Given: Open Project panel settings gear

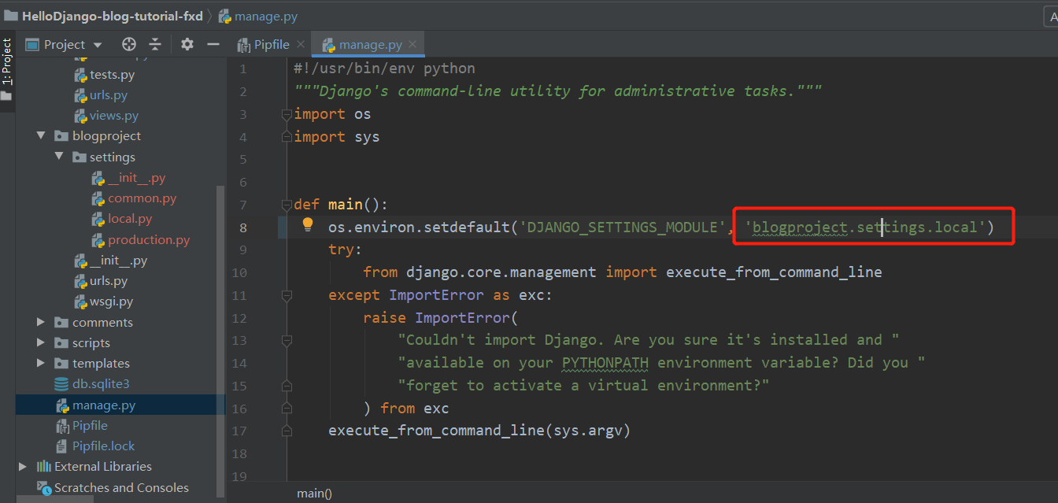Looking at the screenshot, I should pos(187,45).
